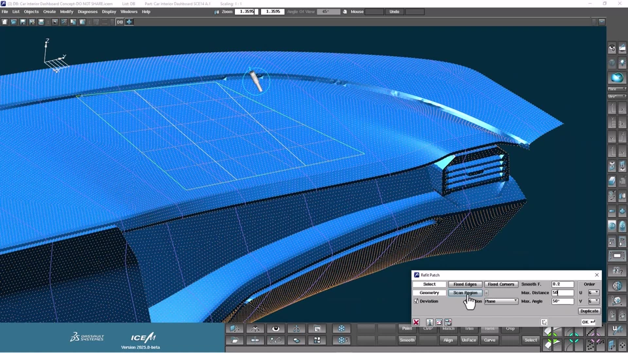Screen dimensions: 628x353
Task: Click the Max. Angle input field
Action: tap(563, 301)
